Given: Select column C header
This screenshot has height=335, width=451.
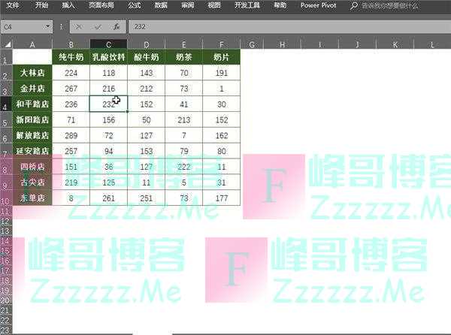Looking at the screenshot, I should point(108,45).
